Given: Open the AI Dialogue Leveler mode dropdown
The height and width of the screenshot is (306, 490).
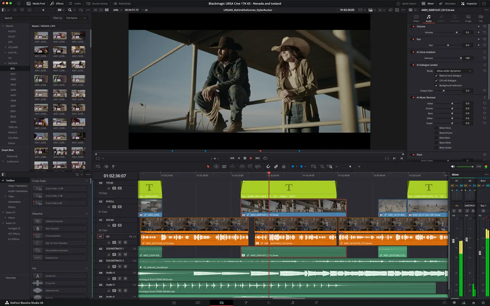Looking at the screenshot, I should 454,71.
